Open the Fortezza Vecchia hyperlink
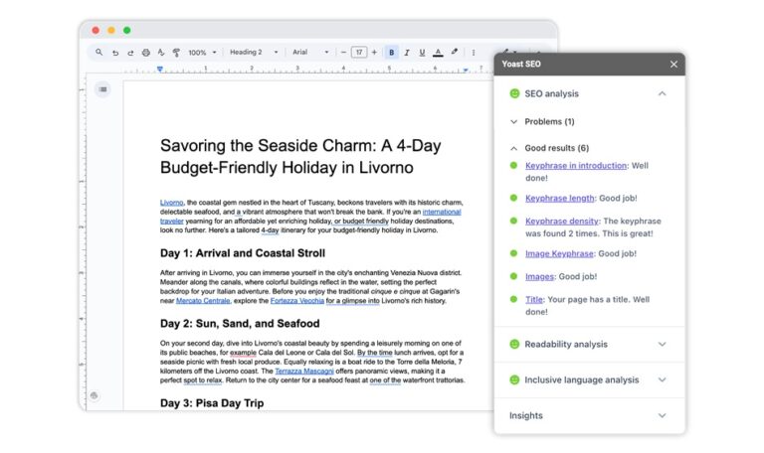Image resolution: width=764 pixels, height=453 pixels. coord(296,301)
